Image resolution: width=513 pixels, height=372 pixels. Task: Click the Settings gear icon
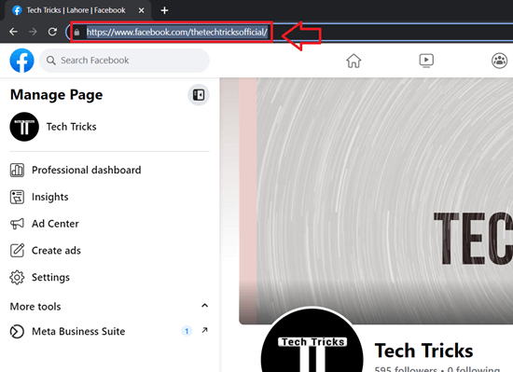click(x=17, y=277)
